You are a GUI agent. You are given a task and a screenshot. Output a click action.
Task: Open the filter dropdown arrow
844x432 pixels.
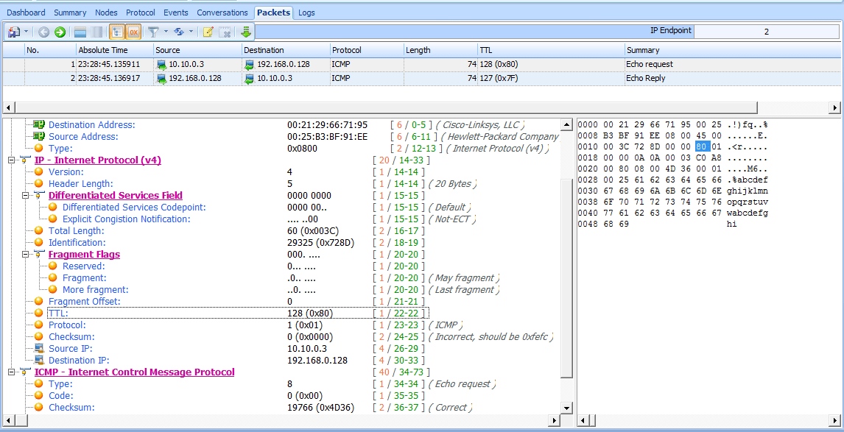166,32
